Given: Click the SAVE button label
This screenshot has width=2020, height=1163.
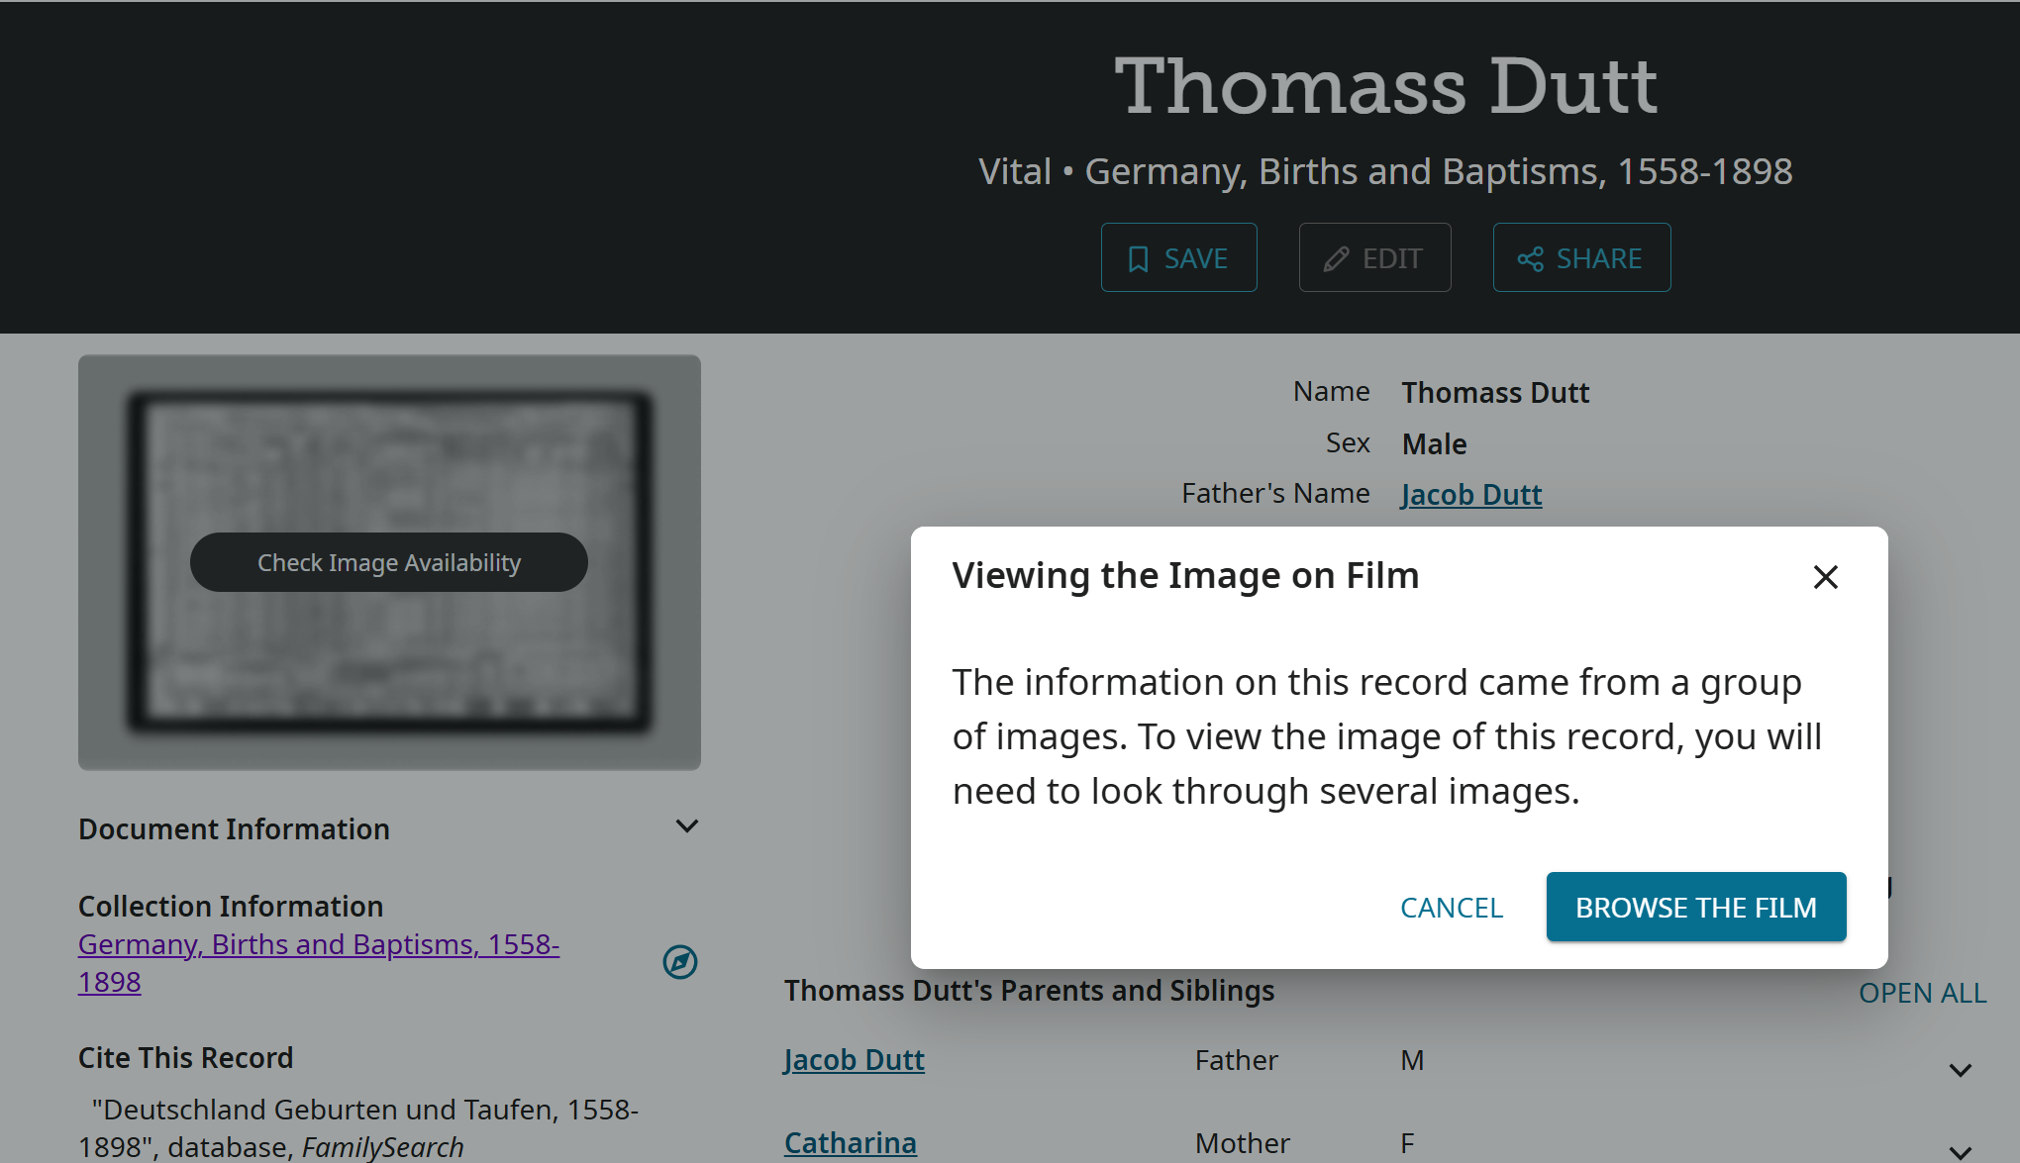Looking at the screenshot, I should 1195,259.
